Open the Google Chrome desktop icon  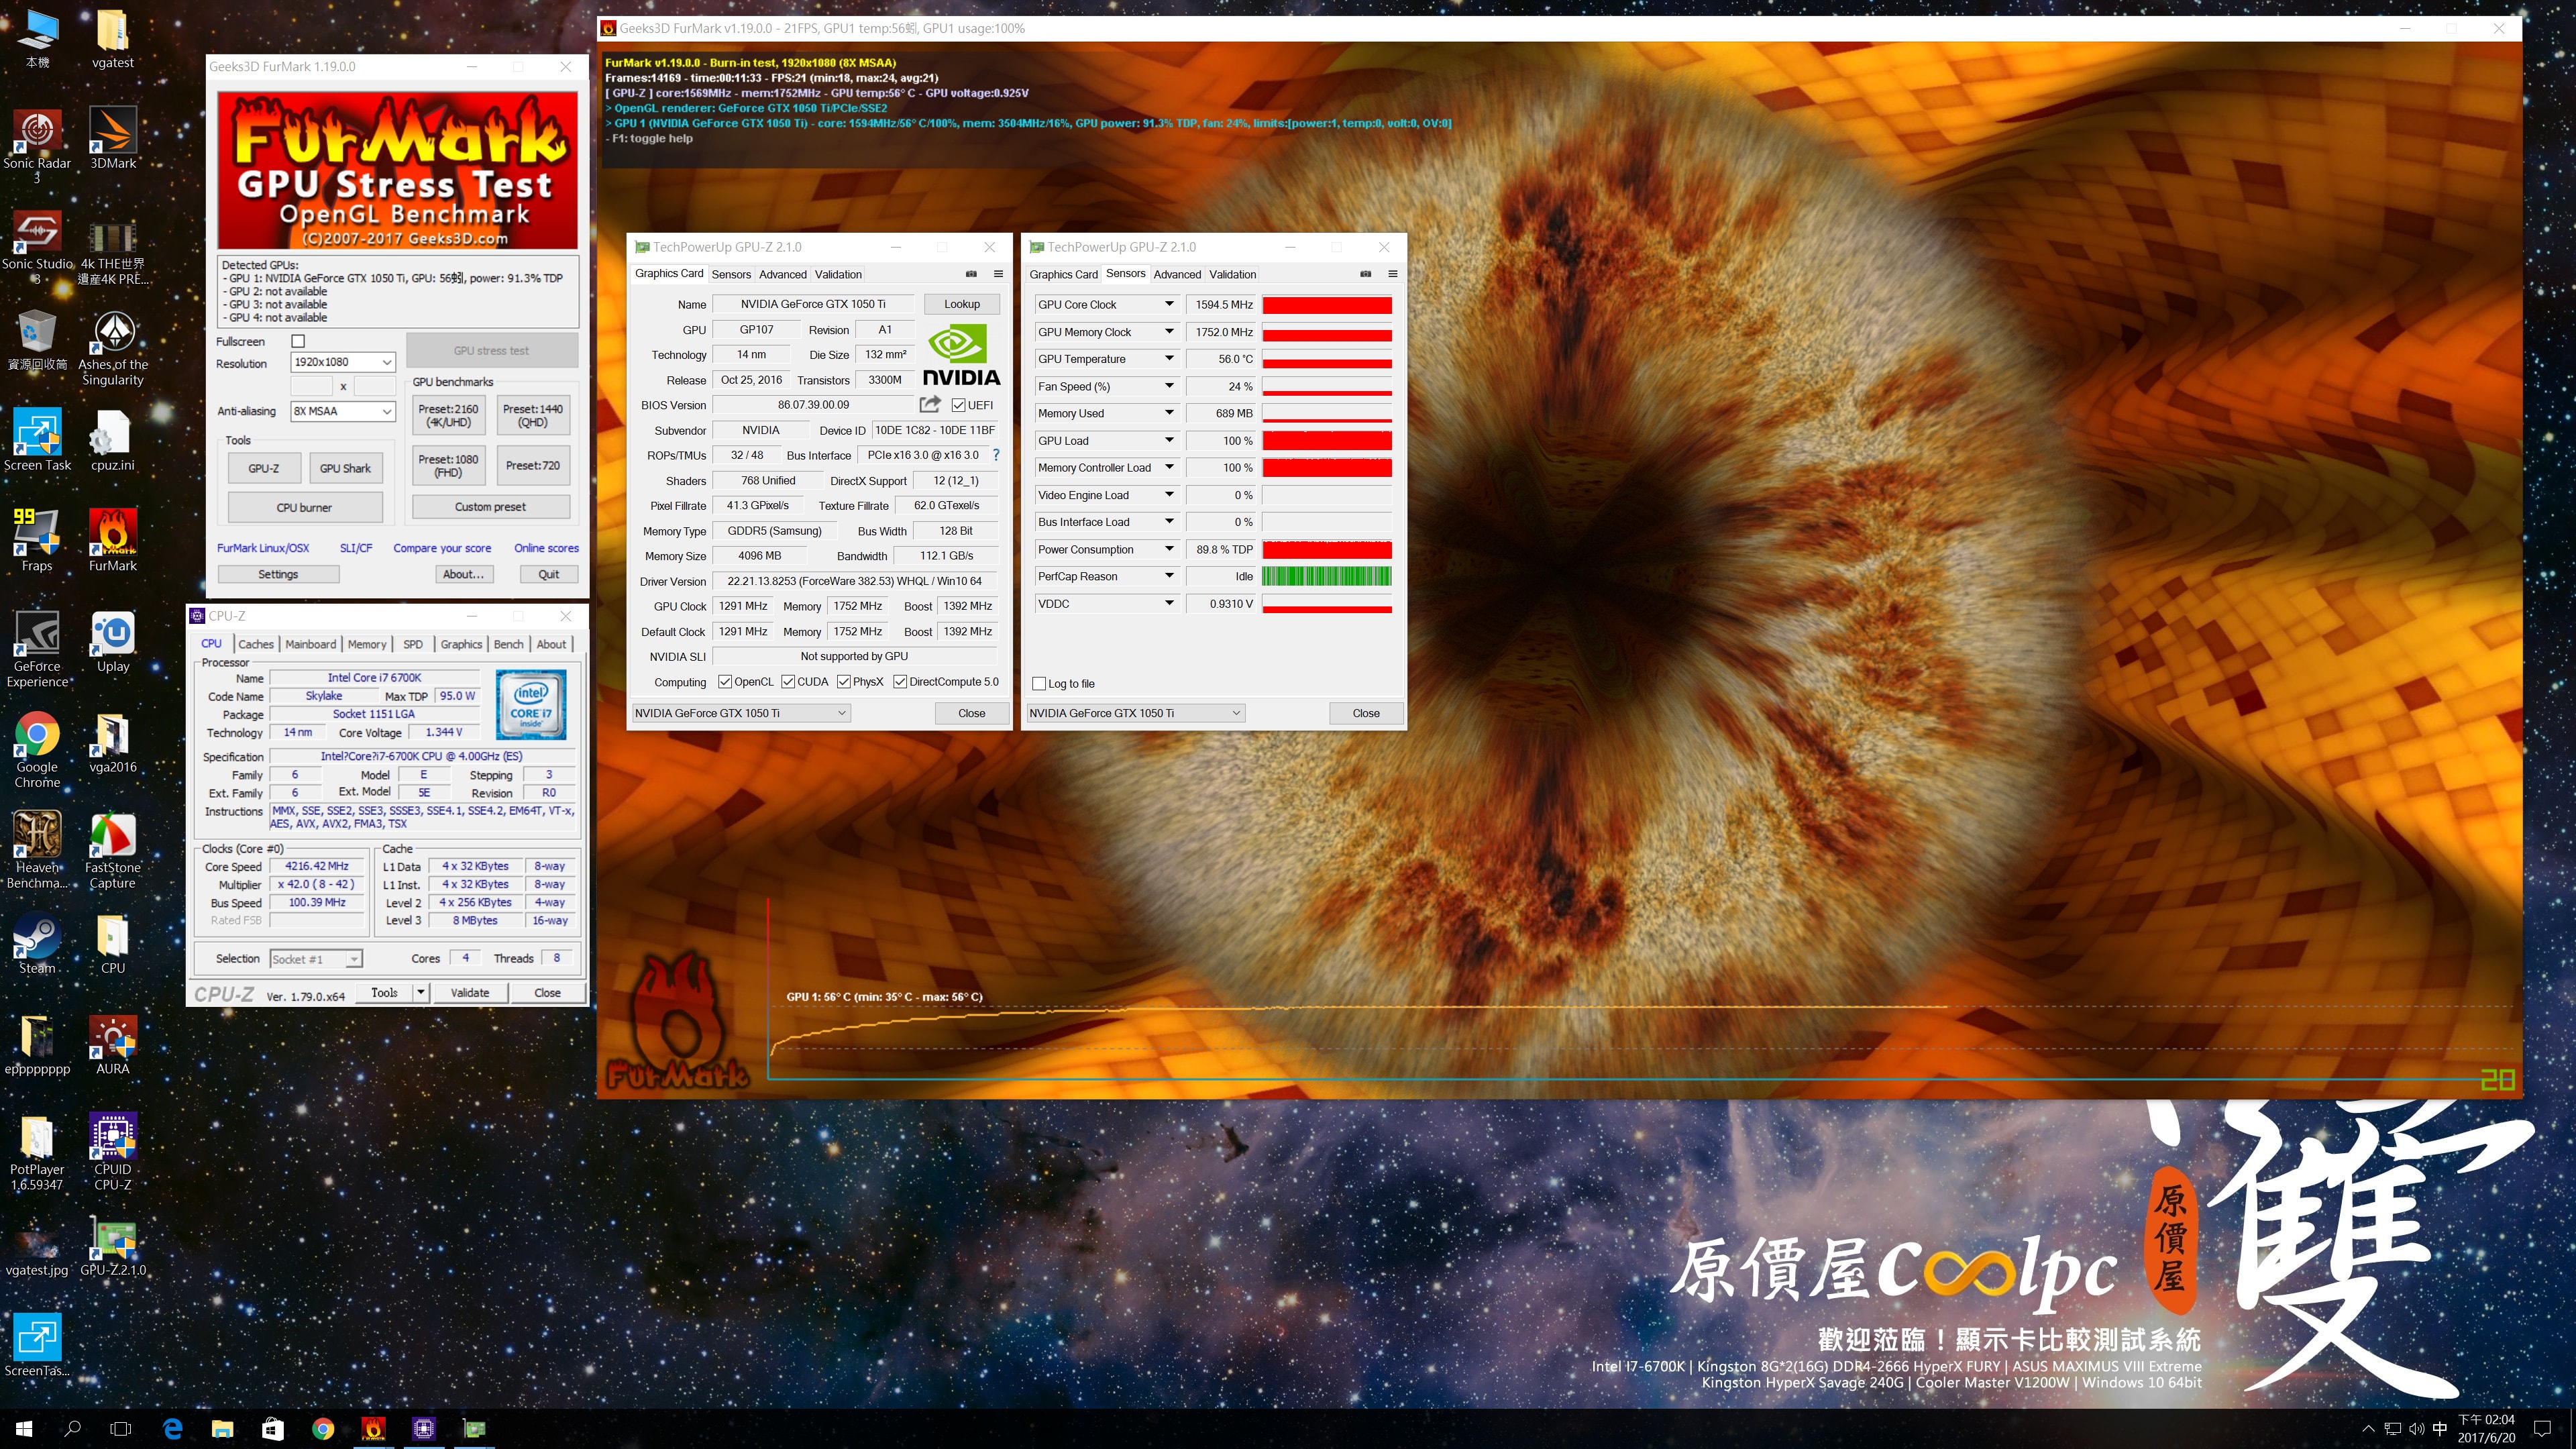(37, 750)
